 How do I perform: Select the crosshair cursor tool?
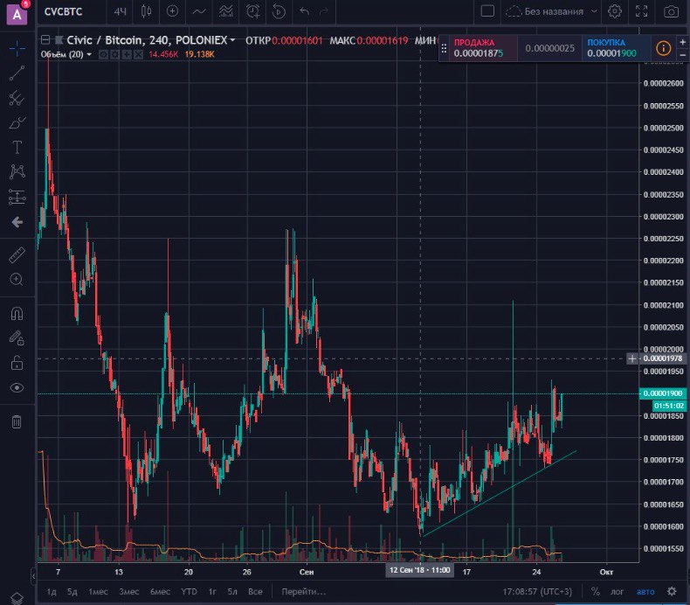click(x=17, y=48)
